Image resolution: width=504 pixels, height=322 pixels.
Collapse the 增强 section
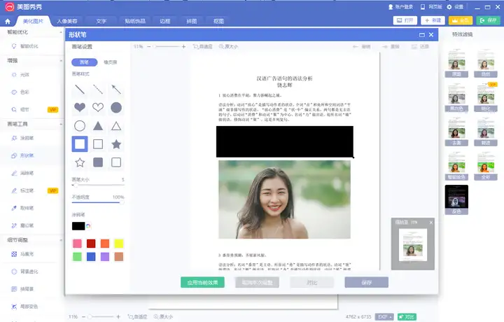click(x=61, y=60)
